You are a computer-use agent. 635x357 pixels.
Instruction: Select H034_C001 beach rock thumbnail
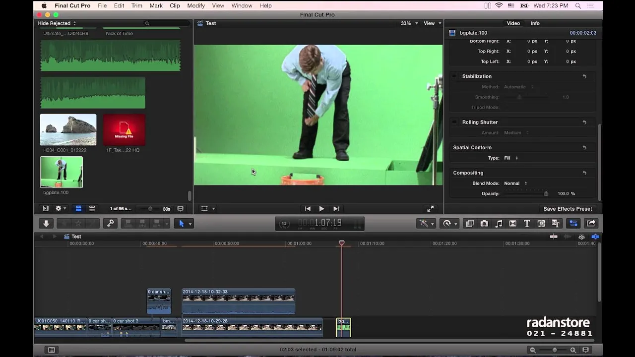click(x=68, y=130)
